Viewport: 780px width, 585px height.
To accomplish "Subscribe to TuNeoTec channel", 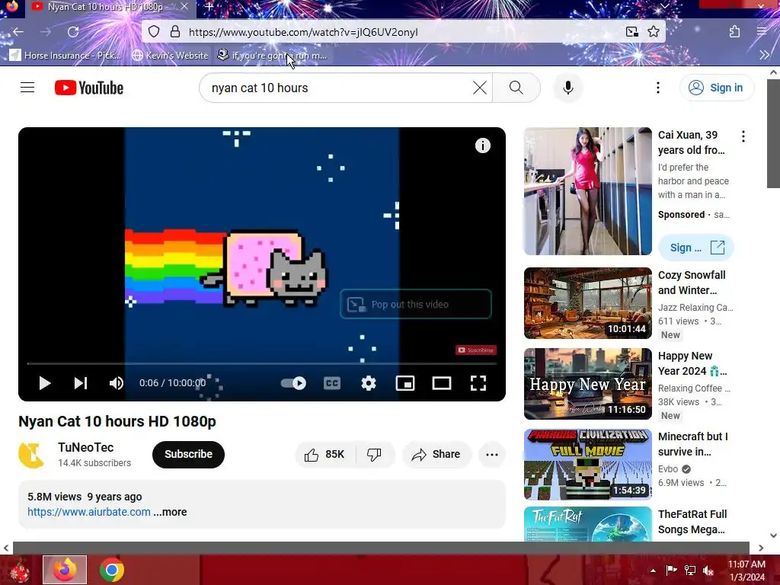I will [x=189, y=454].
